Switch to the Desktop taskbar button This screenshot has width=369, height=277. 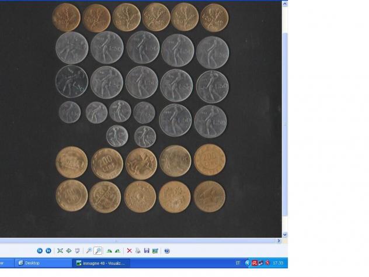coord(43,263)
